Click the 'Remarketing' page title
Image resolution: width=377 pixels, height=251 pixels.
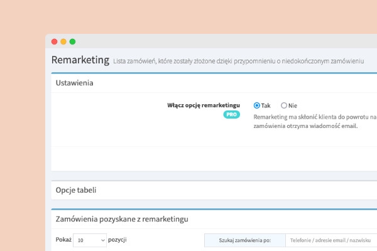(80, 60)
